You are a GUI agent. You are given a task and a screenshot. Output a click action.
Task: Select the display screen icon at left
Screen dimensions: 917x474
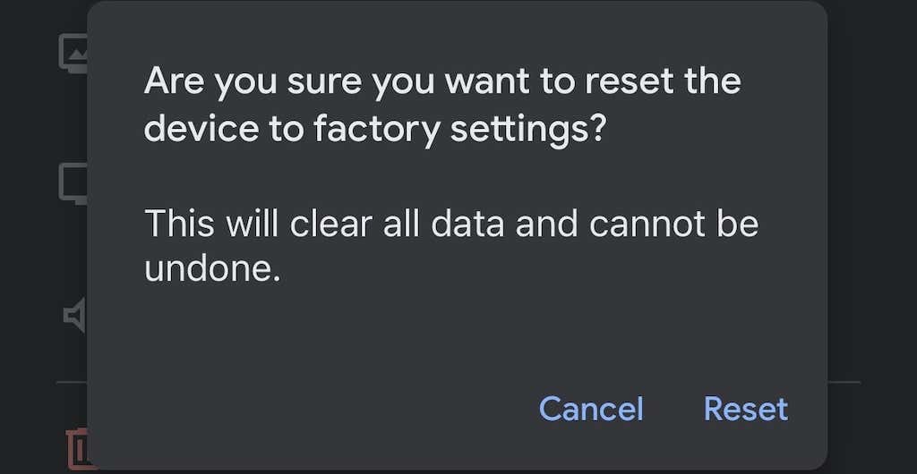pyautogui.click(x=73, y=183)
